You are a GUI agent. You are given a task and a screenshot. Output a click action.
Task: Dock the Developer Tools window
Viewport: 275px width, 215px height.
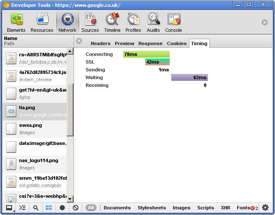point(9,208)
